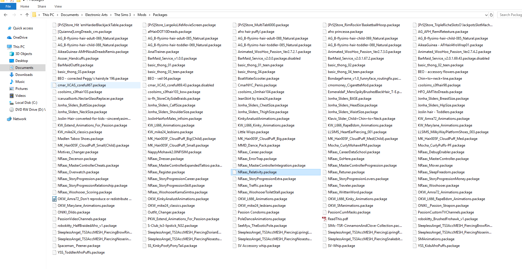522x269 pixels.
Task: Open the Share ribbon tab
Action: 42,6
